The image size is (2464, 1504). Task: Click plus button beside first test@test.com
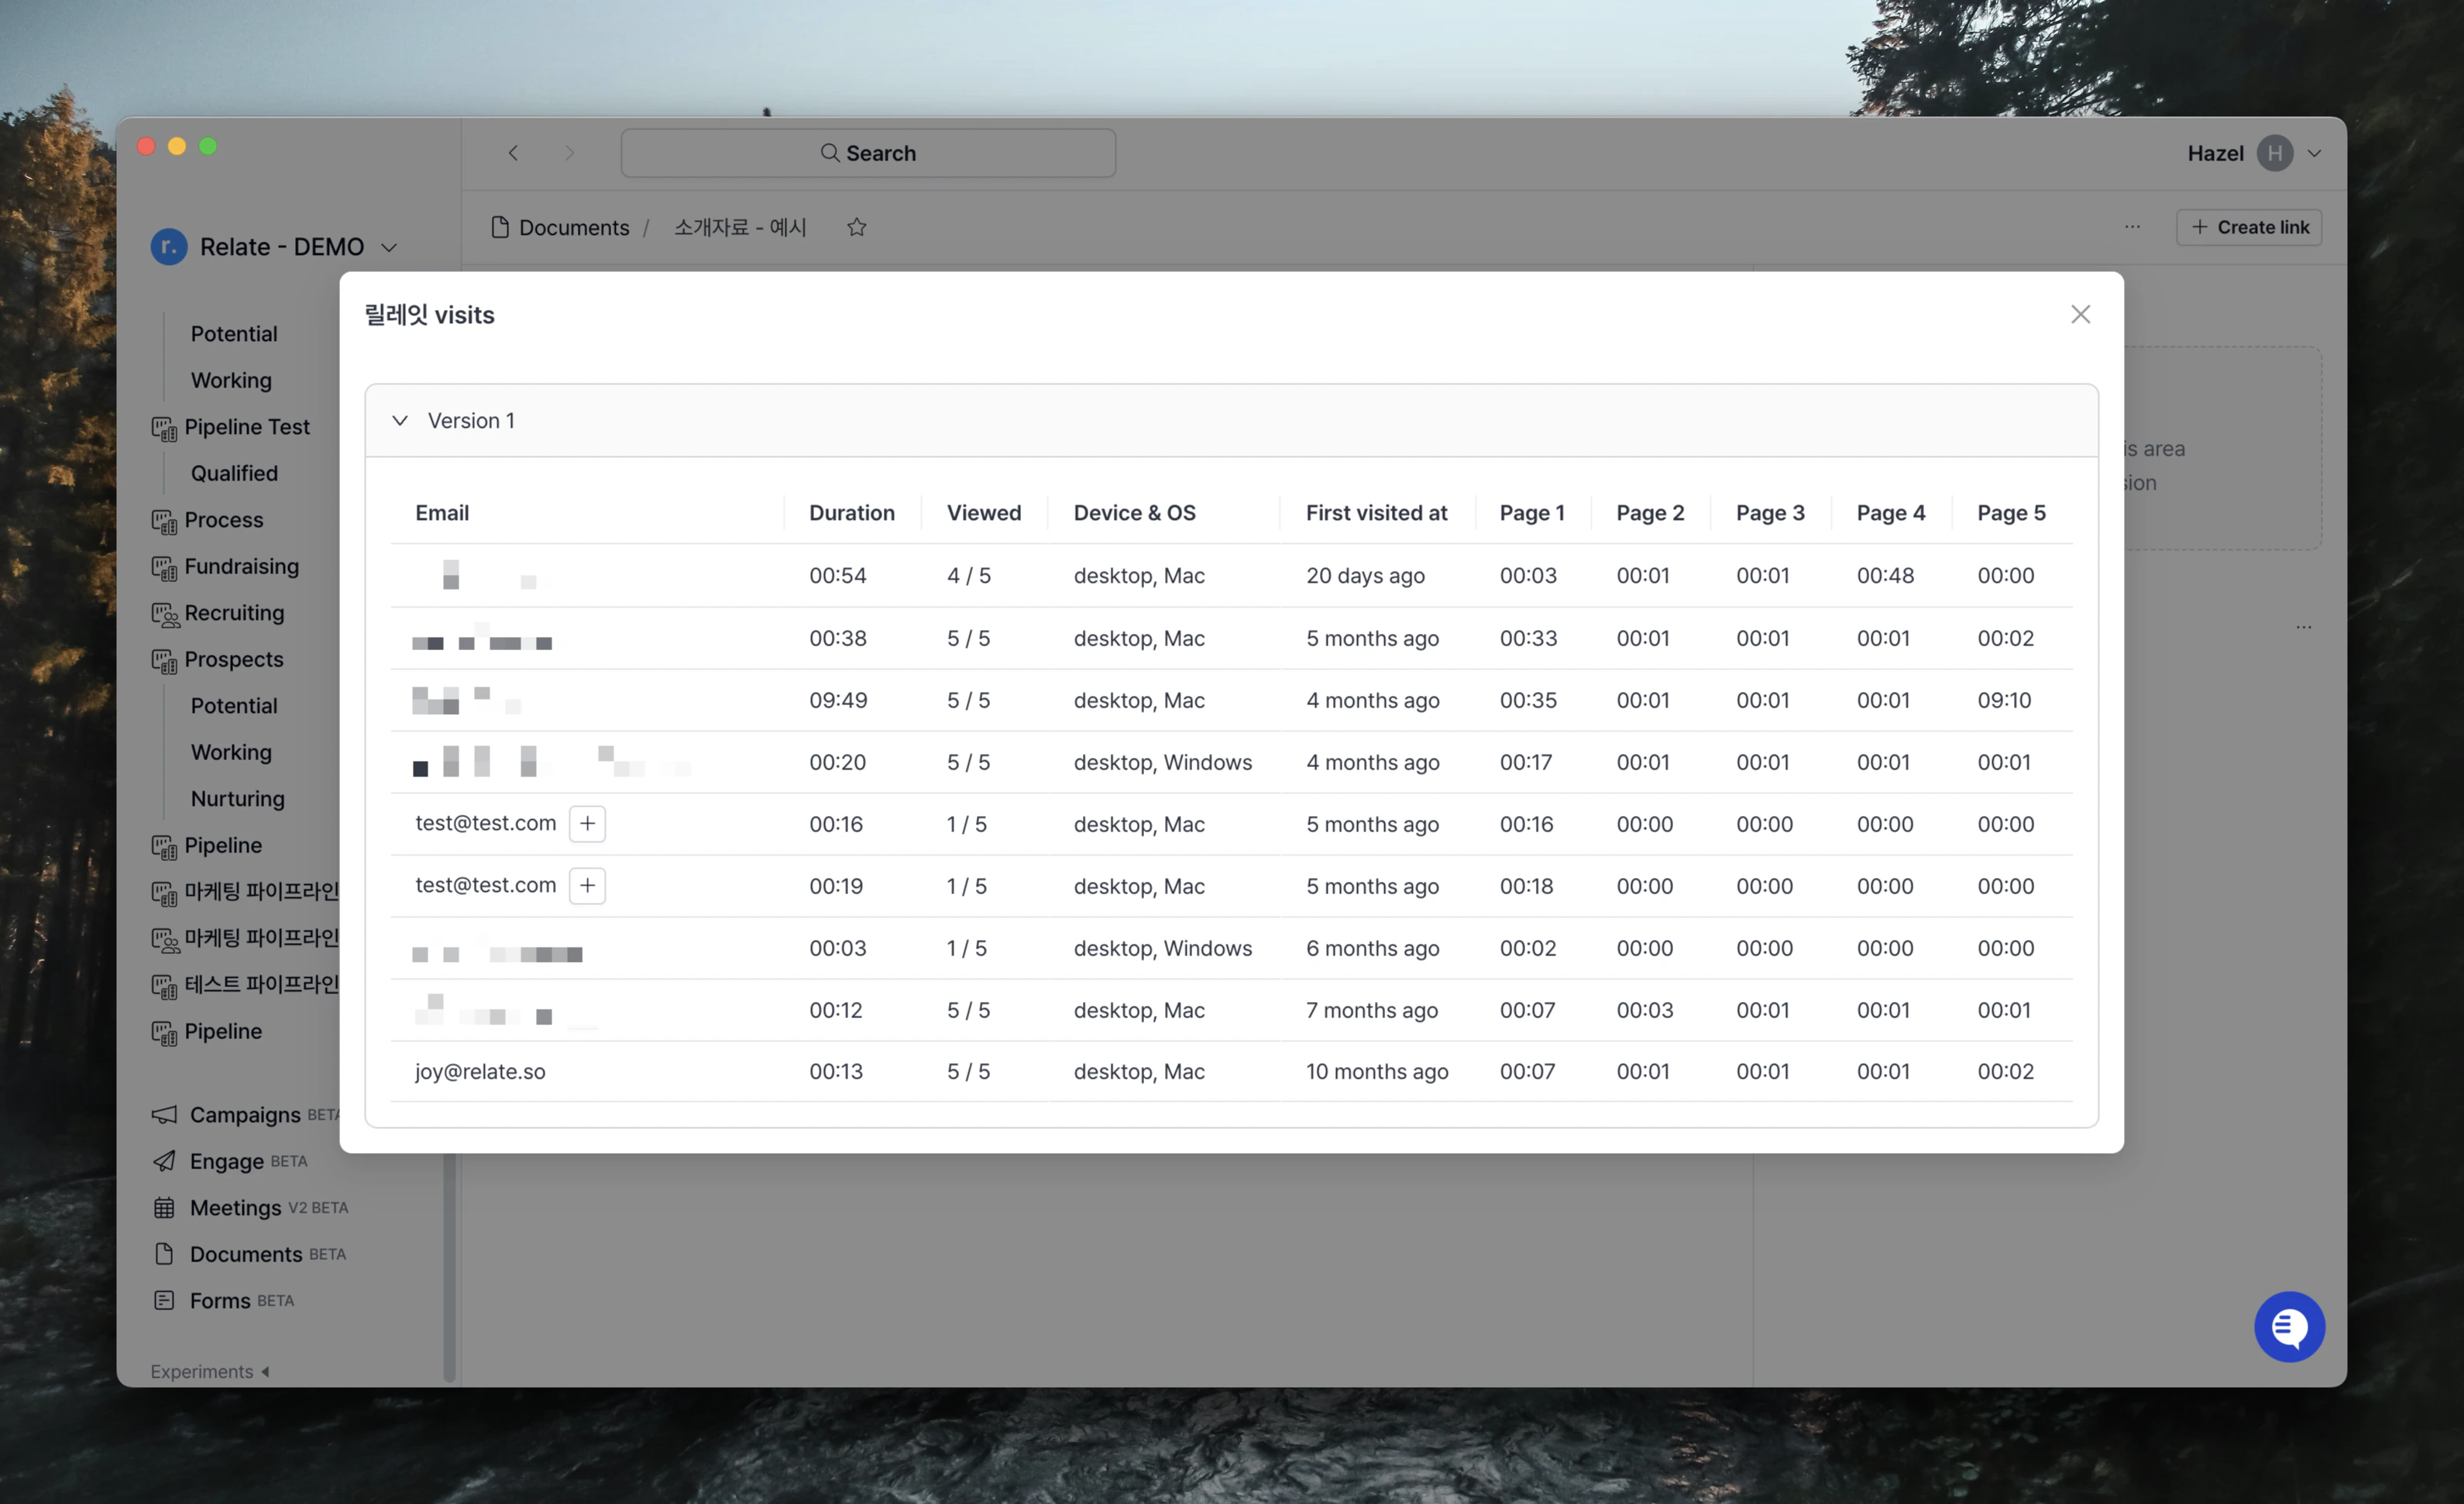(x=587, y=824)
